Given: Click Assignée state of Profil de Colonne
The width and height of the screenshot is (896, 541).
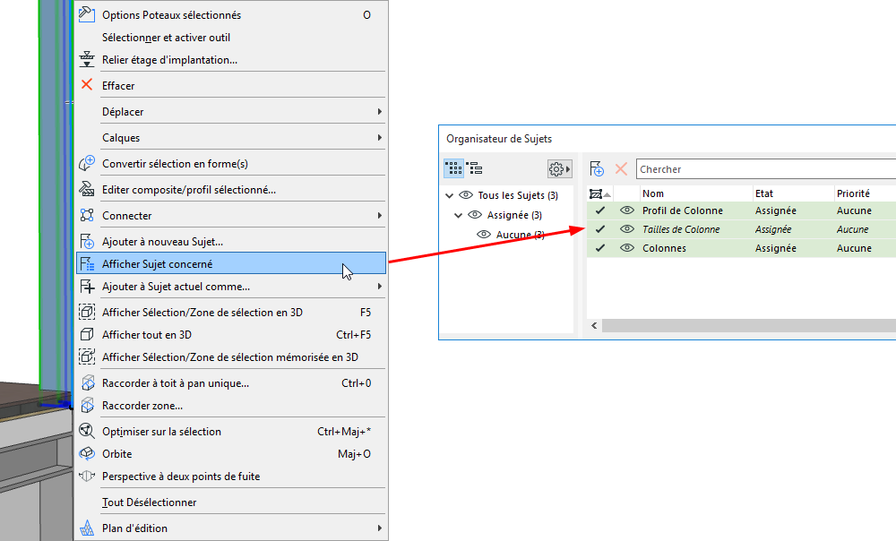Looking at the screenshot, I should [775, 210].
